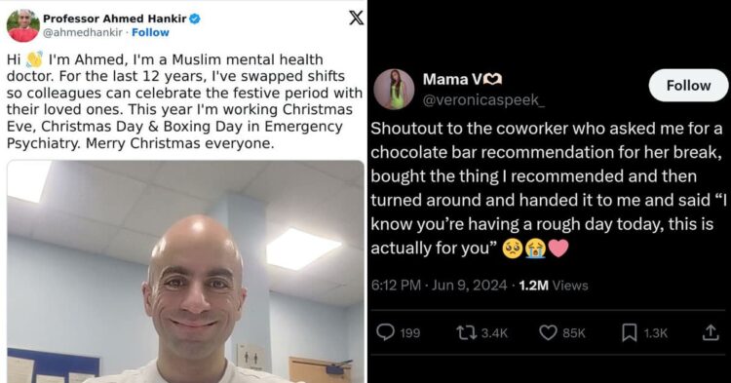Click the 6:12 PM Jun 9, 2024 timestamp
The image size is (731, 383).
(x=439, y=285)
